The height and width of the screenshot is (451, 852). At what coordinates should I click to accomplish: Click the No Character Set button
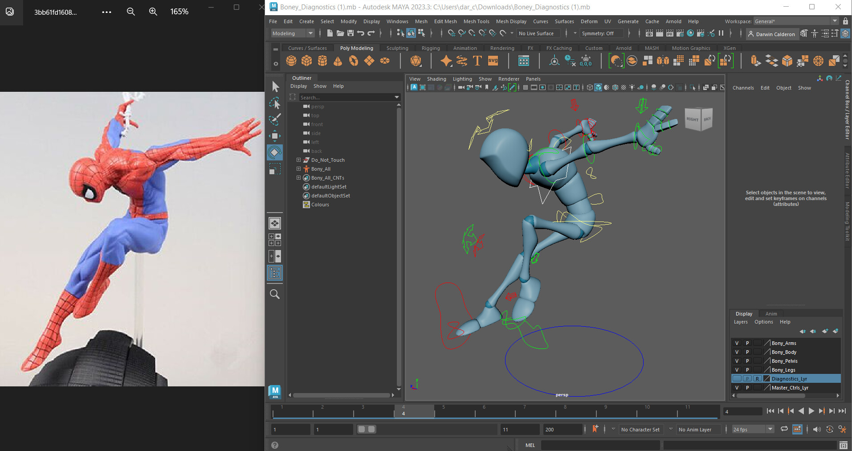tap(640, 429)
